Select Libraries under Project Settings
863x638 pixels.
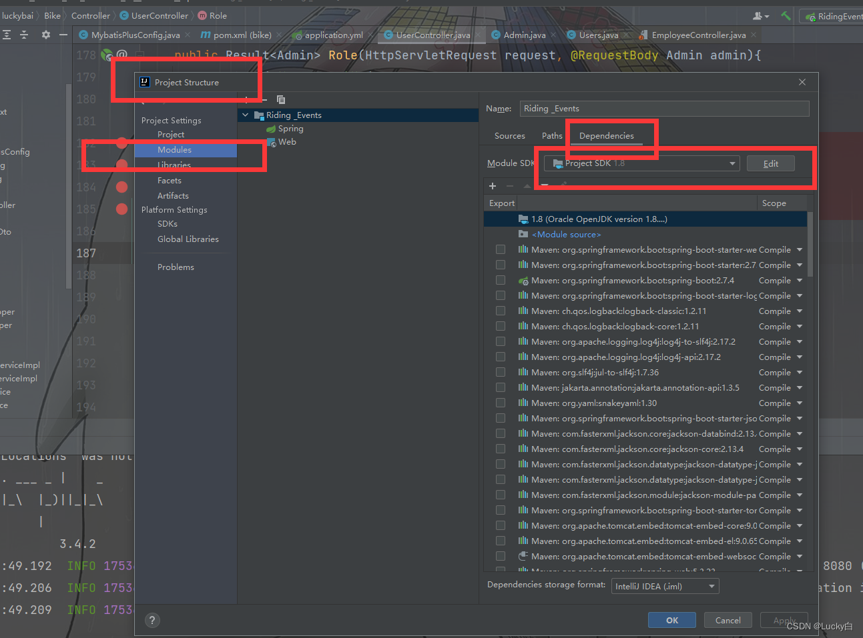pos(174,165)
